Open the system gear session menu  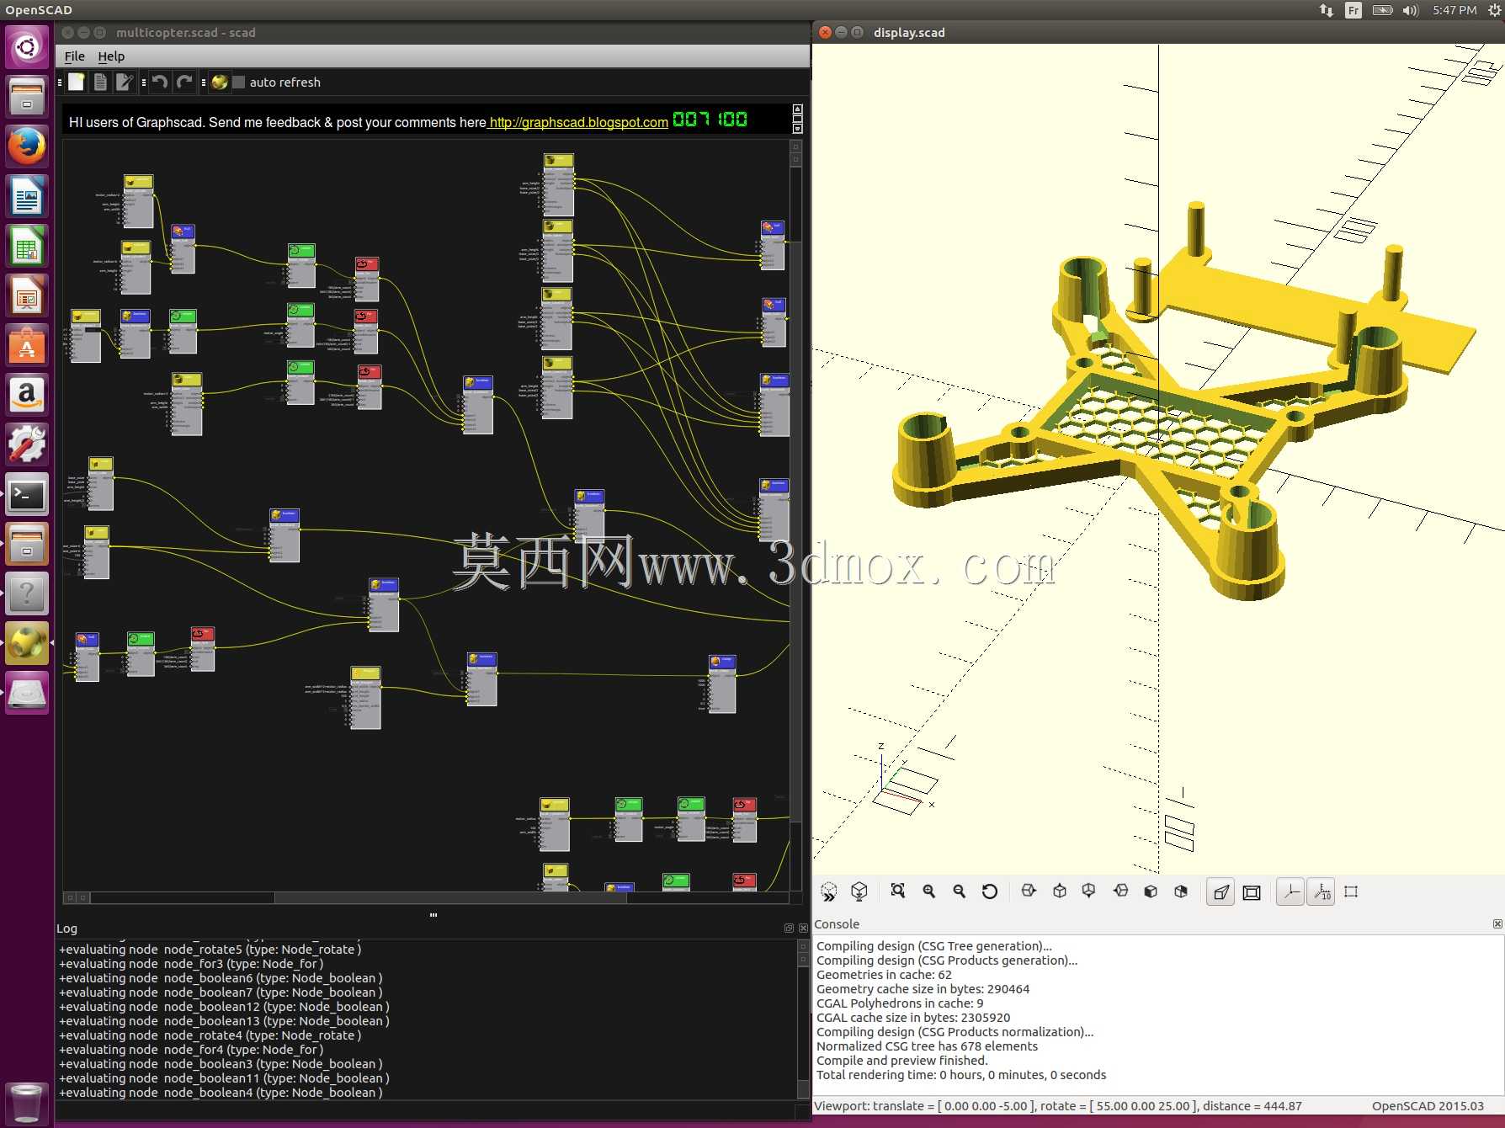(x=1495, y=10)
